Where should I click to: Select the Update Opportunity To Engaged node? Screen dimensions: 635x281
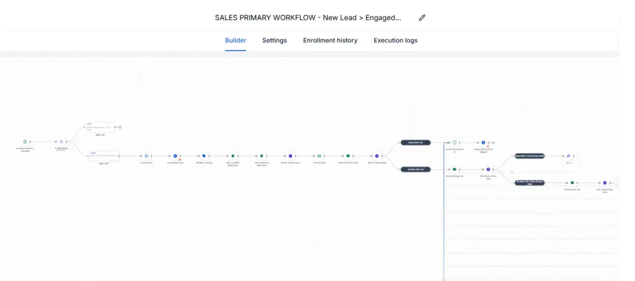(483, 143)
